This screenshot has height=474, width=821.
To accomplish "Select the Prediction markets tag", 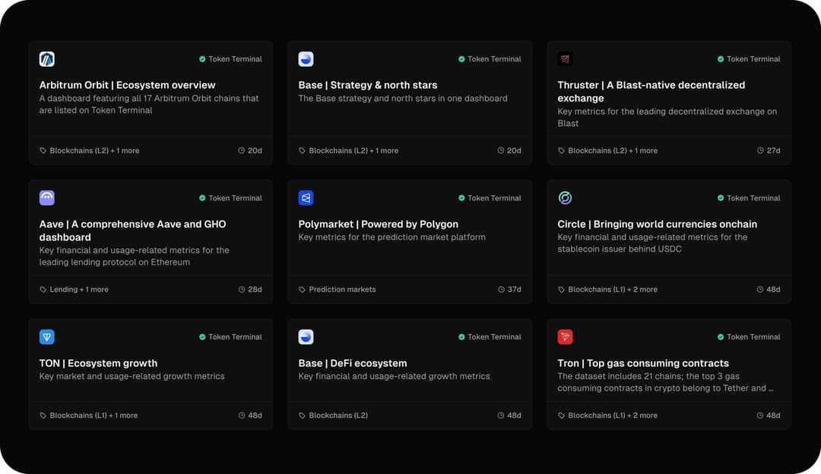I will [x=342, y=289].
